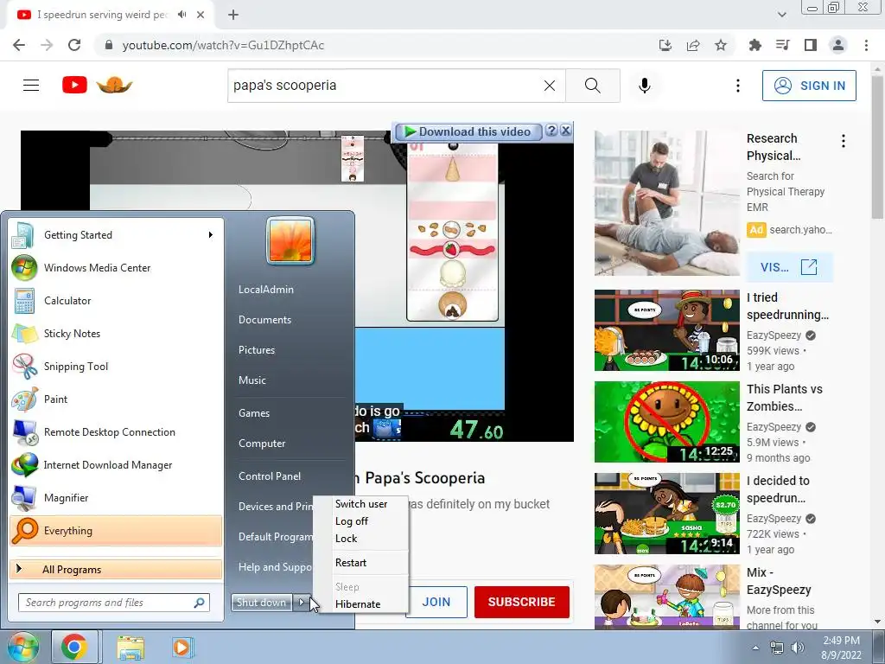The height and width of the screenshot is (664, 885).
Task: Click the share page icon in address bar
Action: [693, 45]
